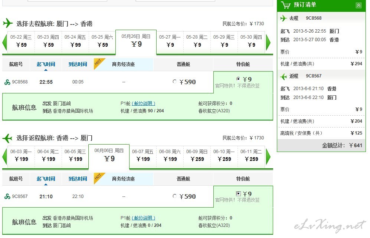Sort outbound flights by 起飞时间
This screenshot has width=370, height=238.
46,65
